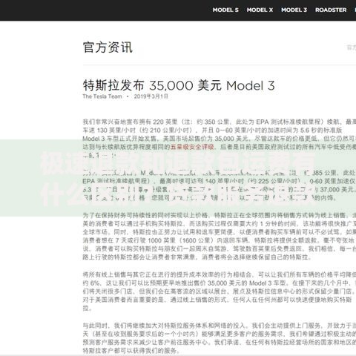
Task: Open the MODEL S menu item
Action: coord(225,10)
